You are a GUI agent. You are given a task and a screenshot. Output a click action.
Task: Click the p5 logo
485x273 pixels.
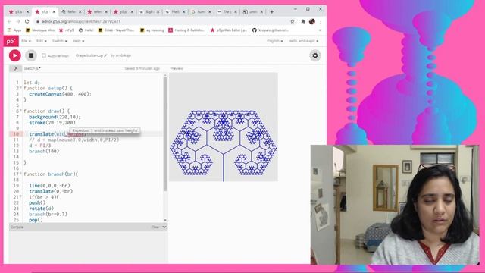pyautogui.click(x=11, y=41)
